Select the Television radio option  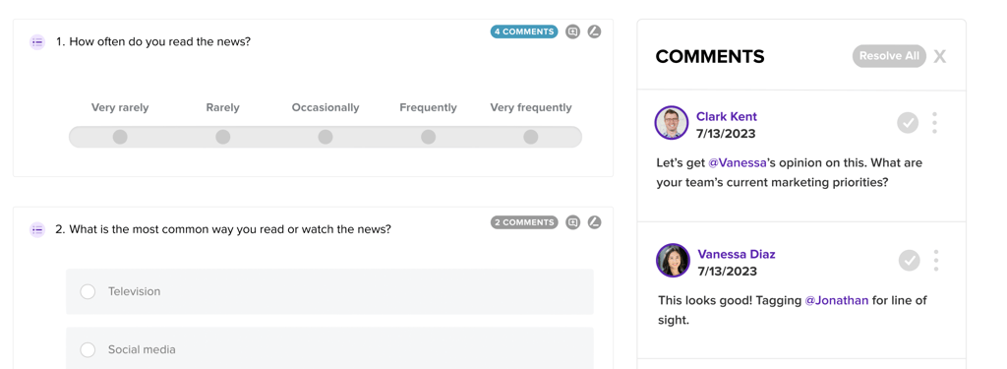click(x=88, y=292)
